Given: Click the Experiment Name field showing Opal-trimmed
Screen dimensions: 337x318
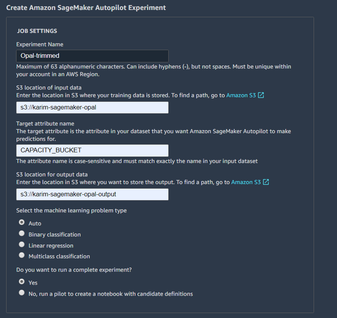Looking at the screenshot, I should (92, 56).
